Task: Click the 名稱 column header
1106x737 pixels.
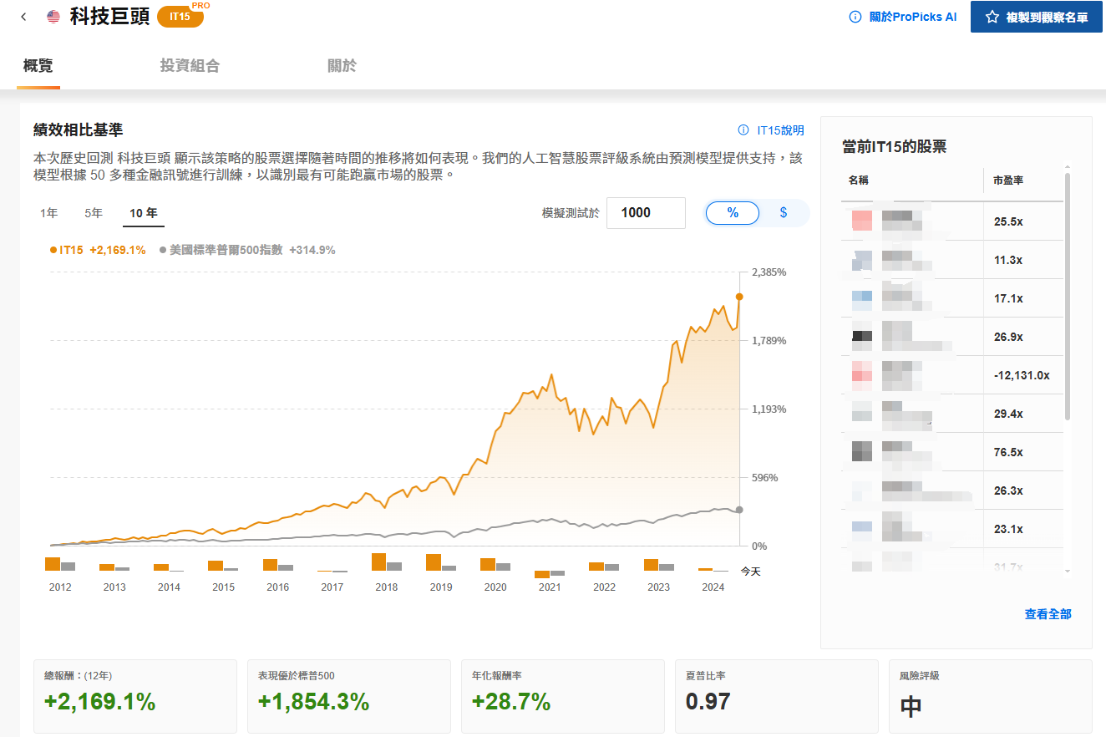Action: click(858, 180)
